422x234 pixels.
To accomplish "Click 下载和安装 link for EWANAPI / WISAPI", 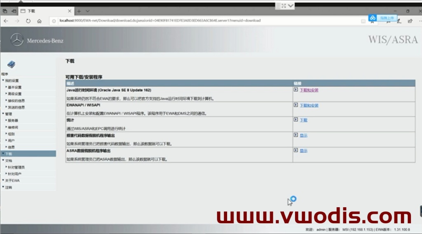I will tap(309, 106).
